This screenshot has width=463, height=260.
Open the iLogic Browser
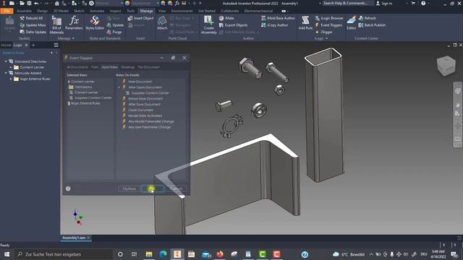(329, 18)
